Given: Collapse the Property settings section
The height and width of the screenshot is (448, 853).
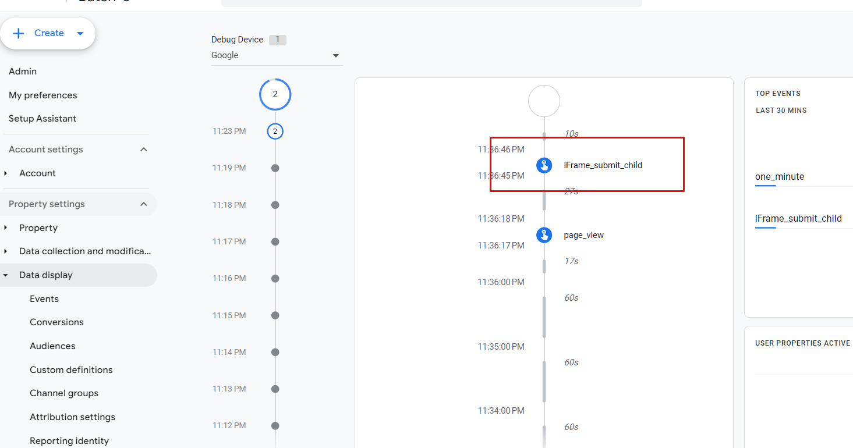Looking at the screenshot, I should pyautogui.click(x=144, y=204).
